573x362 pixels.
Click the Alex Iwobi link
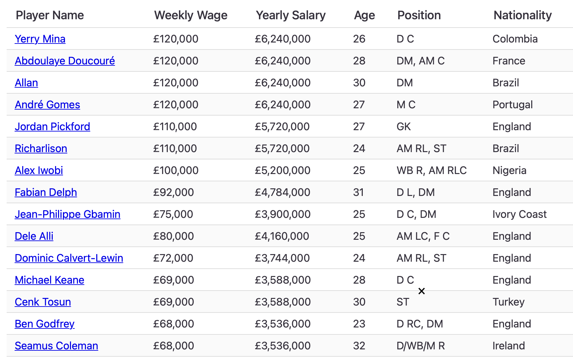[x=39, y=170]
